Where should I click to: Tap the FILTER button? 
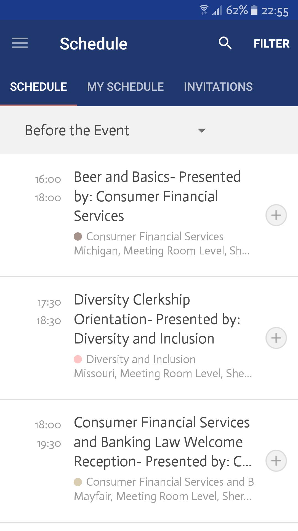point(272,44)
